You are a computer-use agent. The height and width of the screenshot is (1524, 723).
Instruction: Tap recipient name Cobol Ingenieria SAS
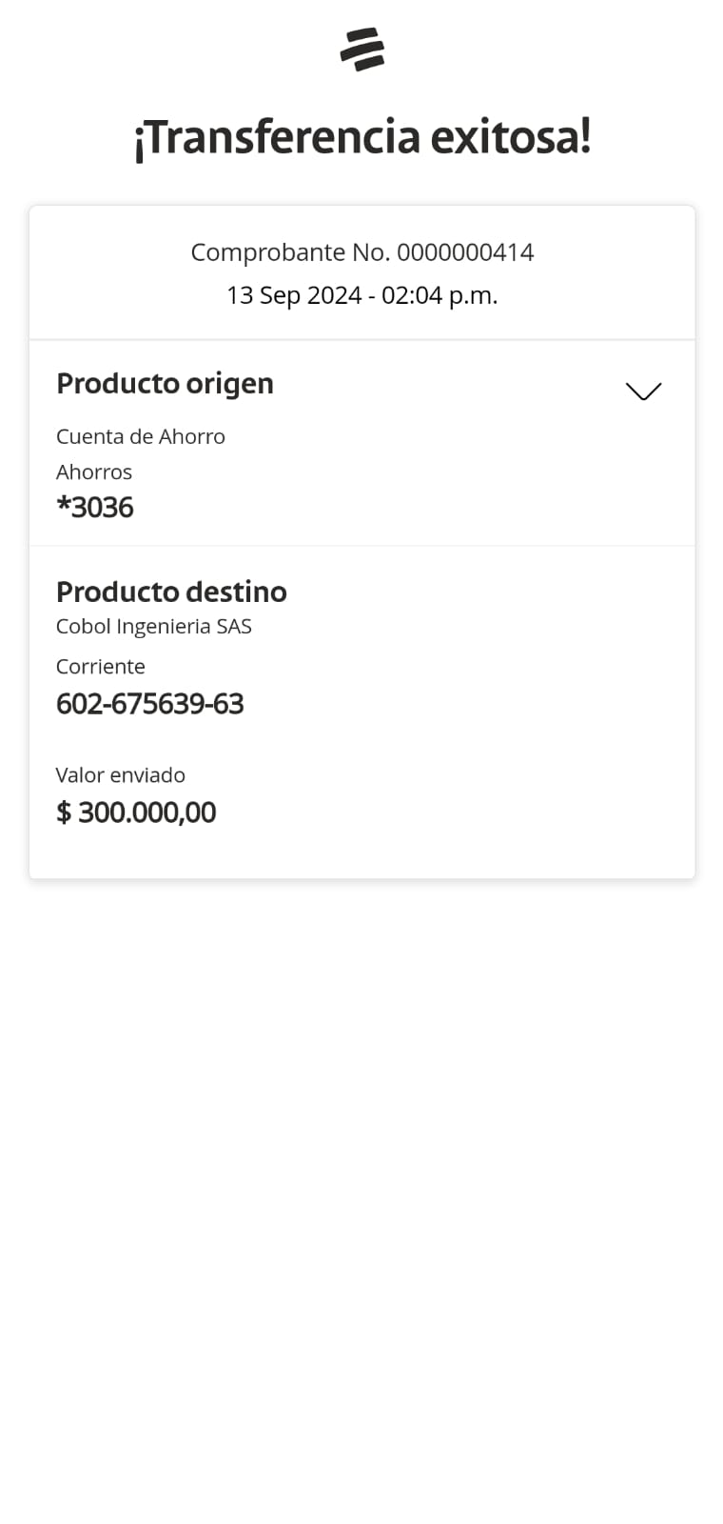tap(154, 626)
